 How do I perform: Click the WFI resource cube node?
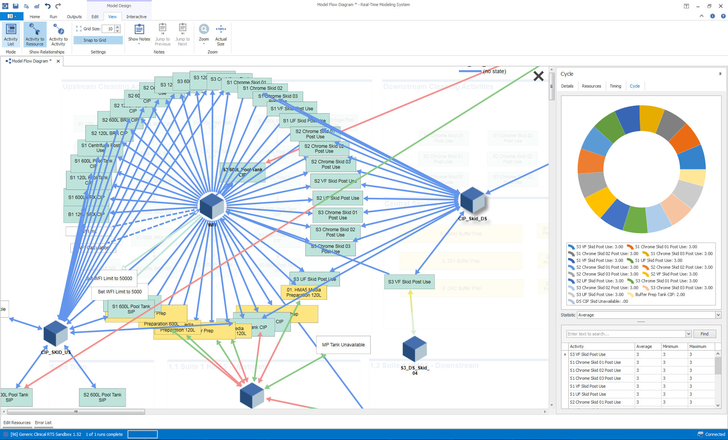[x=212, y=206]
